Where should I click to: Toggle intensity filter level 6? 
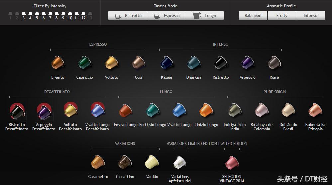tap(44, 16)
